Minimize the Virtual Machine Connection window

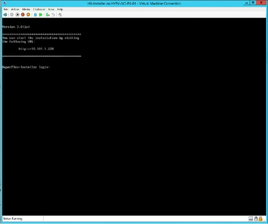246,3
